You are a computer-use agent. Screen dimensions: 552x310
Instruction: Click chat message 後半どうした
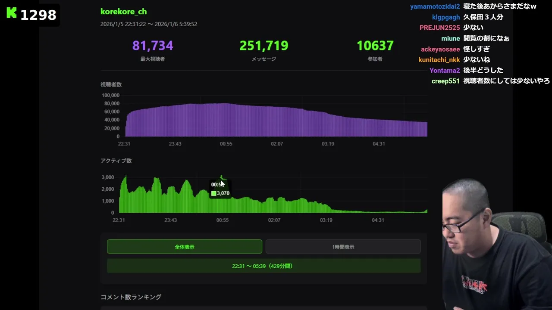click(x=483, y=70)
